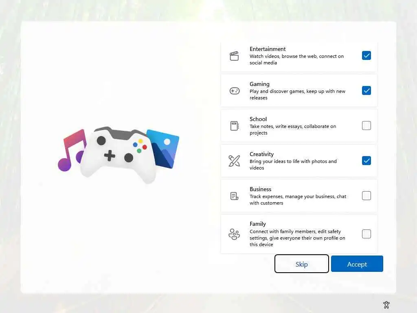417x313 pixels.
Task: Click 'Bring your ideas to life' description
Action: pyautogui.click(x=293, y=165)
